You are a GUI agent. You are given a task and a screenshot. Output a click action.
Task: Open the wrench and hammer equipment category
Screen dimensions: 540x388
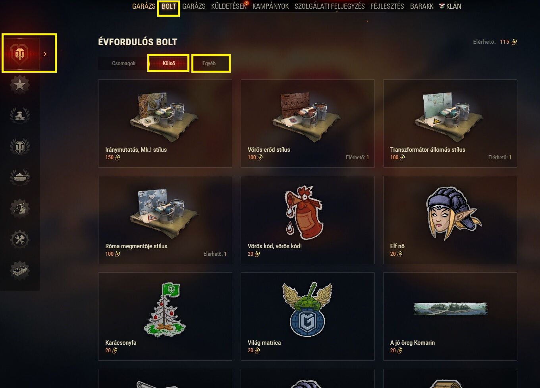[x=20, y=239]
